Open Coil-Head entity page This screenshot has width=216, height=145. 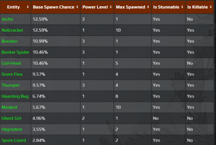pos(11,63)
